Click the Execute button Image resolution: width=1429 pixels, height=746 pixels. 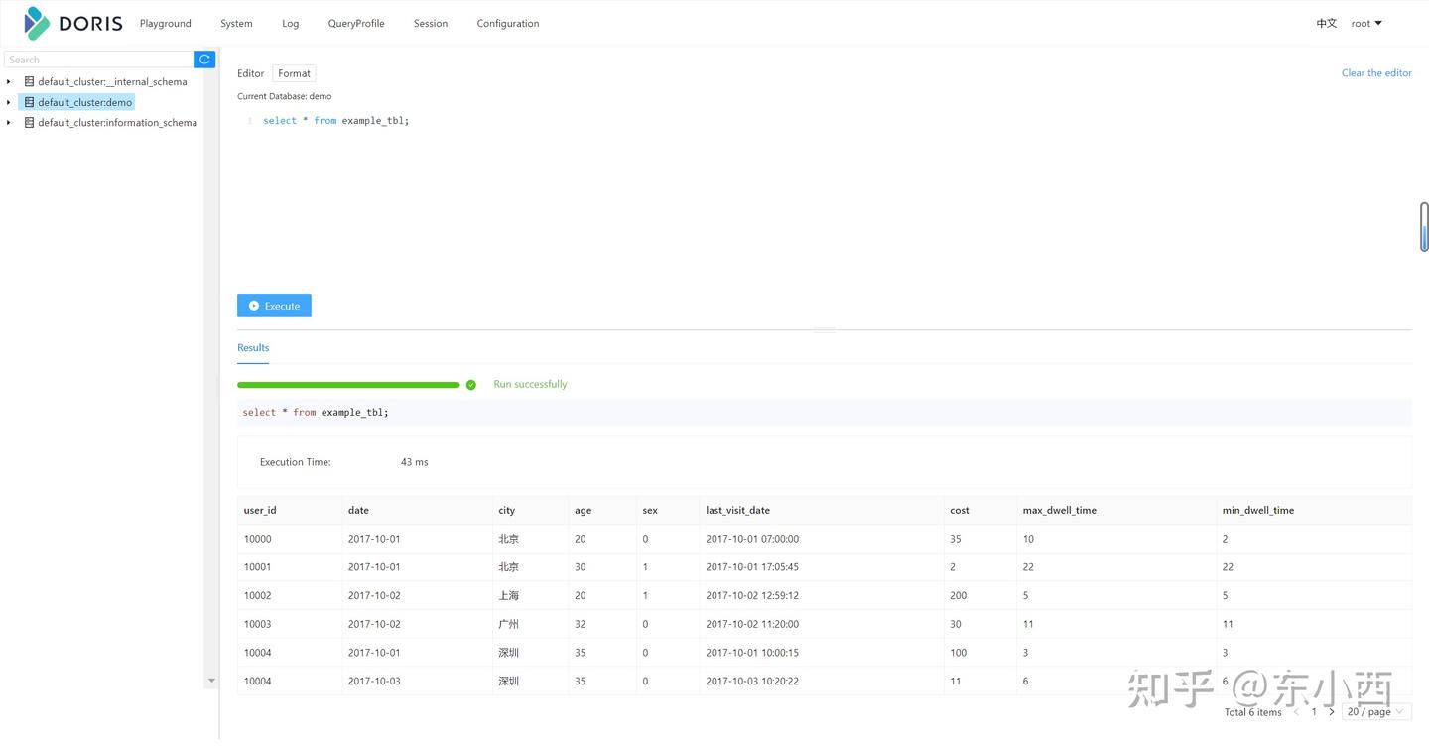pos(274,306)
